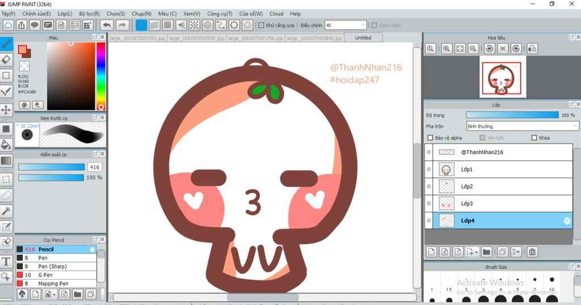Toggle visibility of the Lớp4 layer
Viewport: 581px width, 305px height.
click(x=429, y=221)
